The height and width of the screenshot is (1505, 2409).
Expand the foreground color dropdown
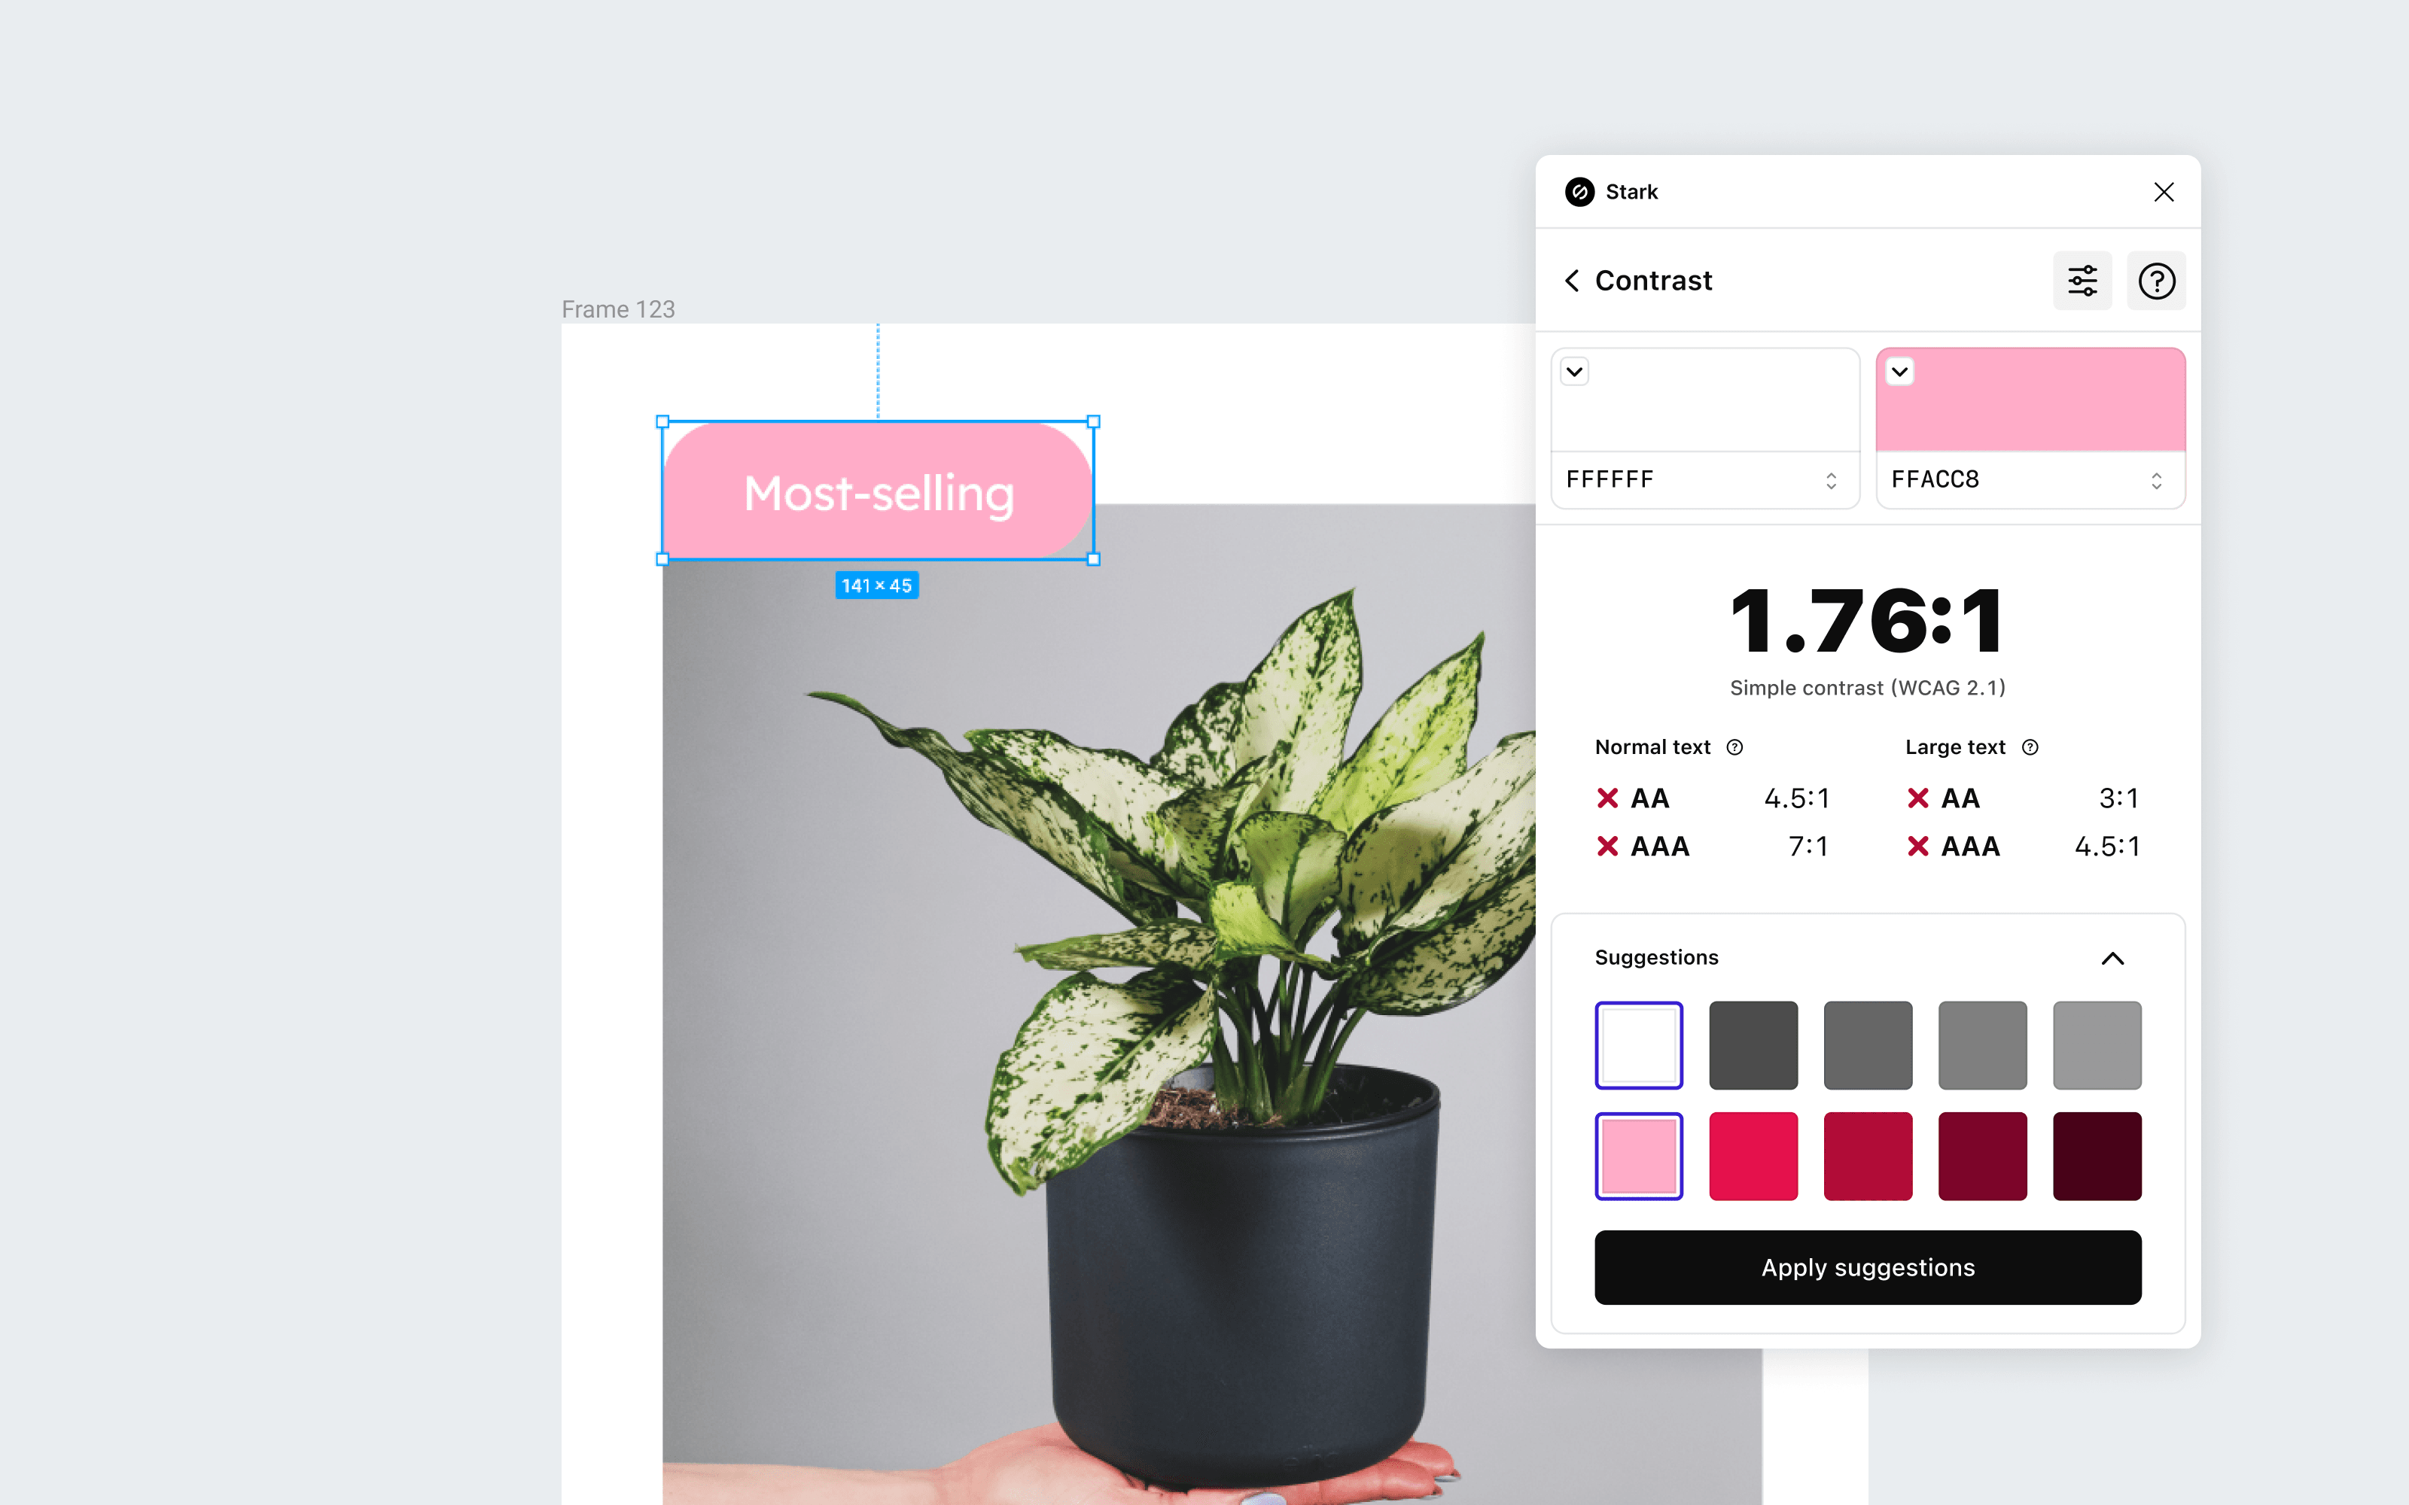(1576, 369)
